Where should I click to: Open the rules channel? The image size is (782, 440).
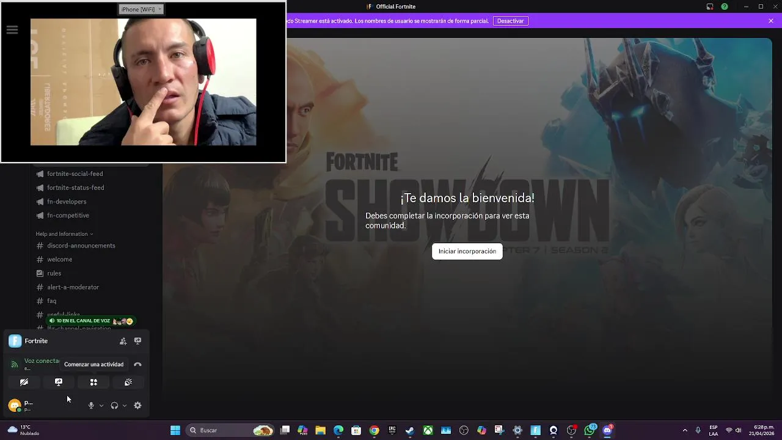pyautogui.click(x=54, y=273)
